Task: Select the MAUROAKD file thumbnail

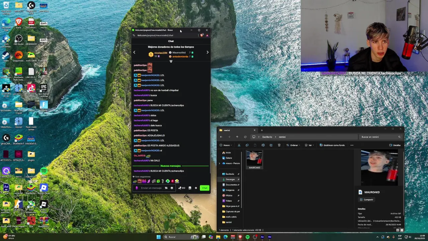Action: (254, 160)
